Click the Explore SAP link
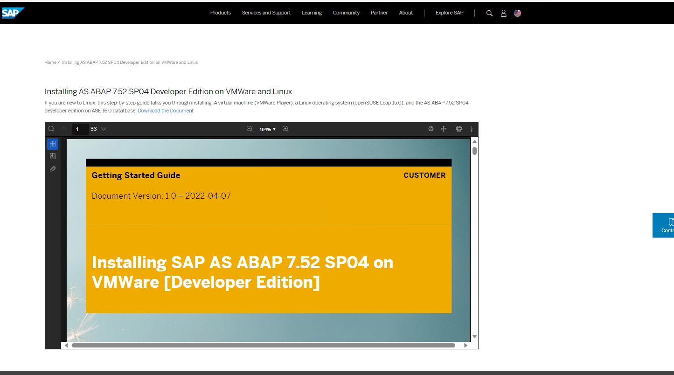 [450, 13]
